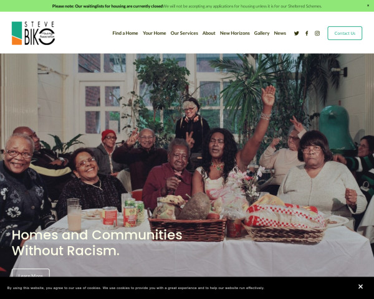Image resolution: width=374 pixels, height=299 pixels.
Task: Click the Contact Us button
Action: pos(345,33)
